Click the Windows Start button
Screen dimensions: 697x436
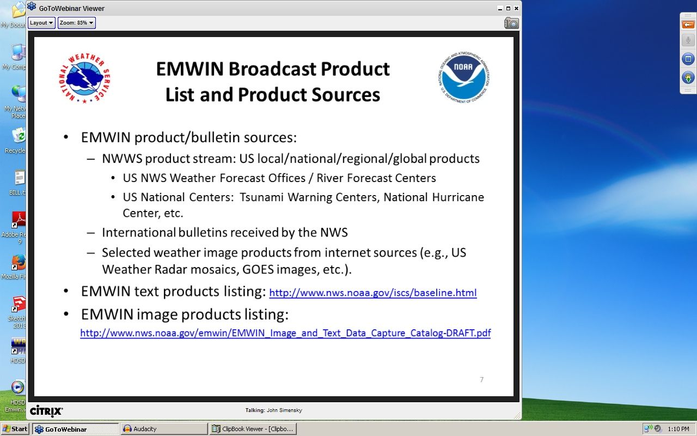pos(15,429)
